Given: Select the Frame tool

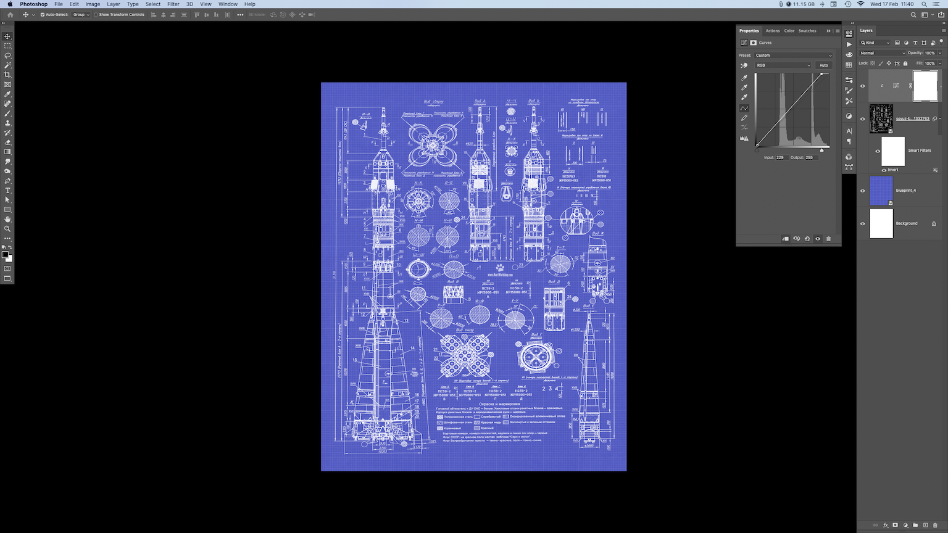Looking at the screenshot, I should click(x=7, y=85).
